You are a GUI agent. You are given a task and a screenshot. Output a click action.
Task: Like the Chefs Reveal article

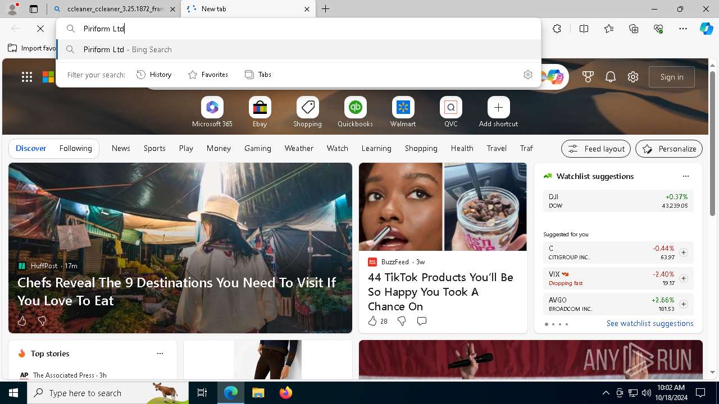pos(22,321)
